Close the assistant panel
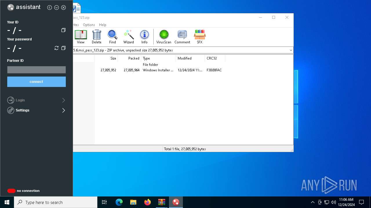The height and width of the screenshot is (208, 371). pos(63,8)
